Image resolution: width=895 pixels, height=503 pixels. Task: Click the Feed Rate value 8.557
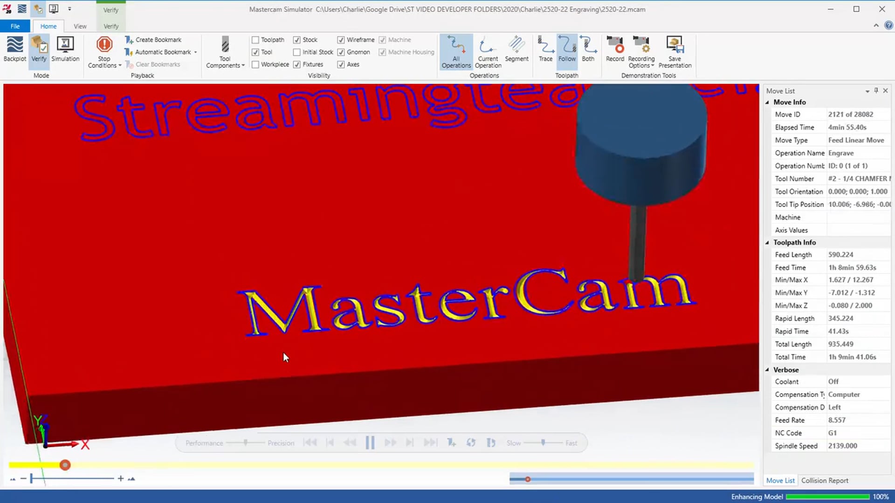(x=837, y=420)
